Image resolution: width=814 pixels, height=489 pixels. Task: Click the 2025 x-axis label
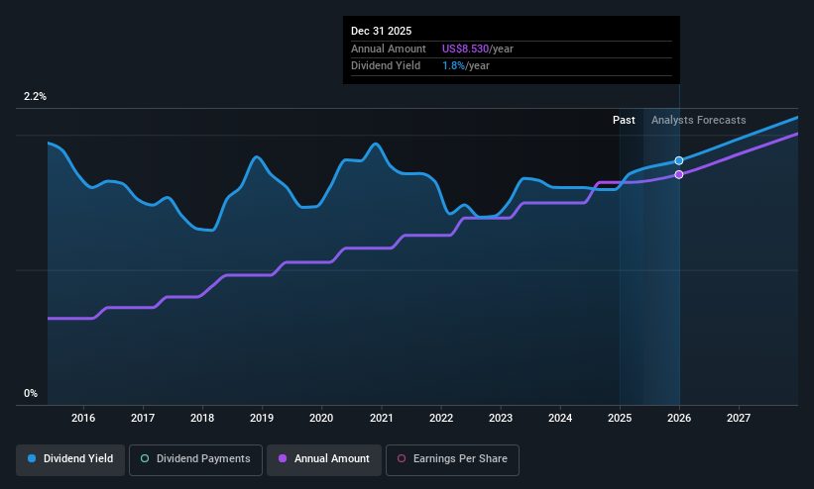[620, 418]
